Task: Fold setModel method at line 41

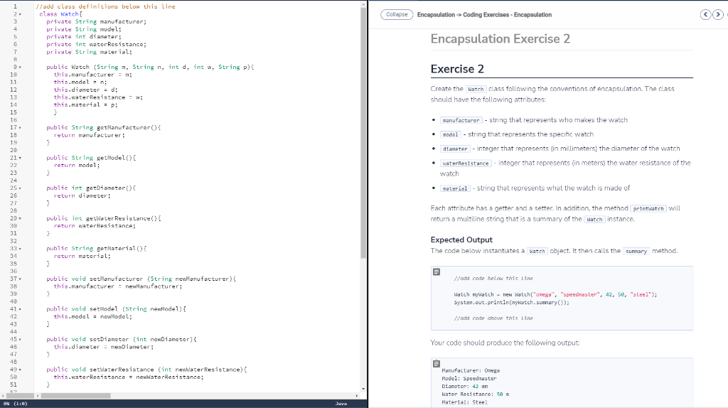Action: coord(20,309)
